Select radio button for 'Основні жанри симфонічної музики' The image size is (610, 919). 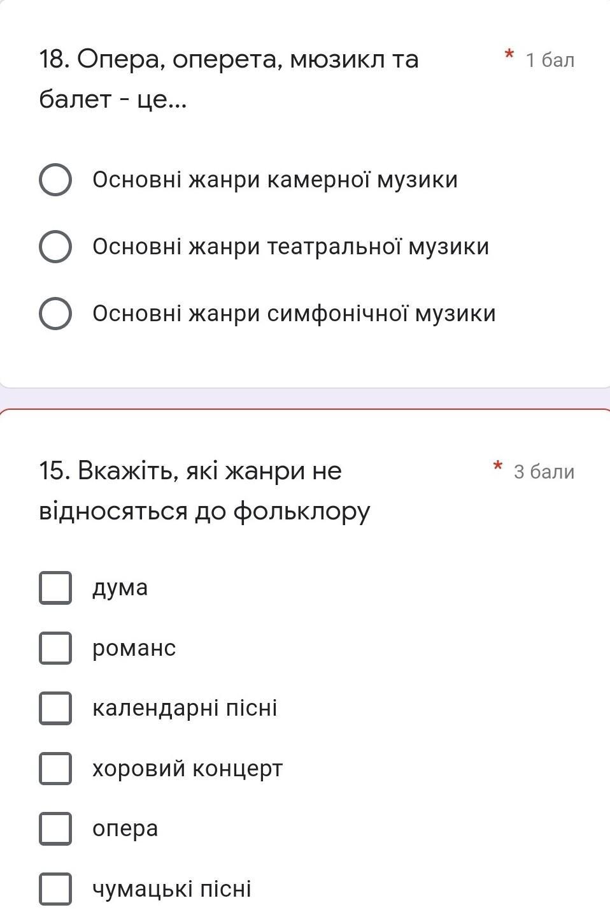tap(55, 314)
